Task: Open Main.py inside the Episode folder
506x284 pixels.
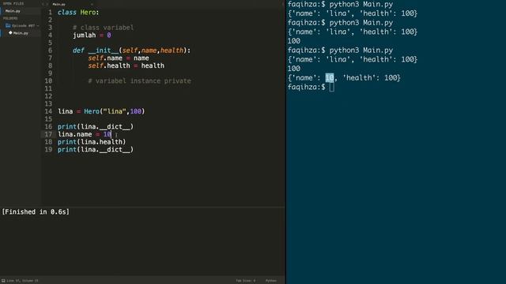Action: [x=21, y=33]
